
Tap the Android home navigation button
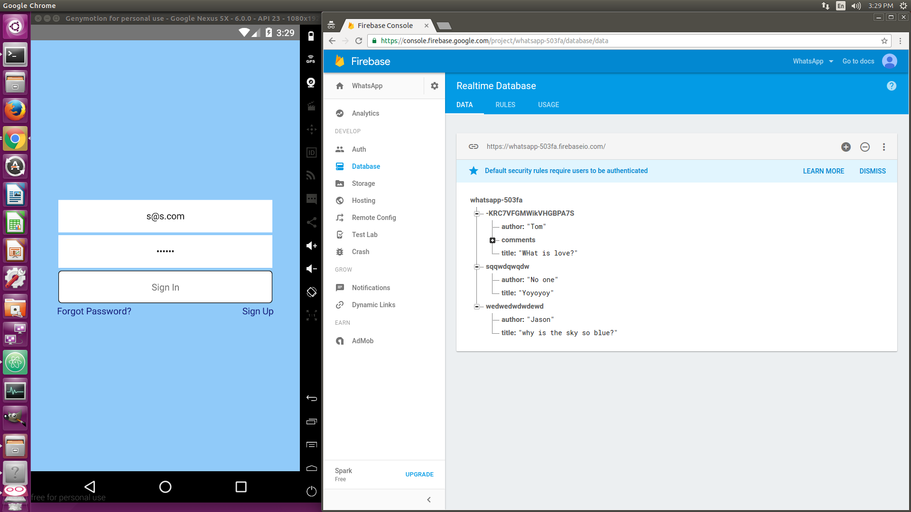coord(165,486)
